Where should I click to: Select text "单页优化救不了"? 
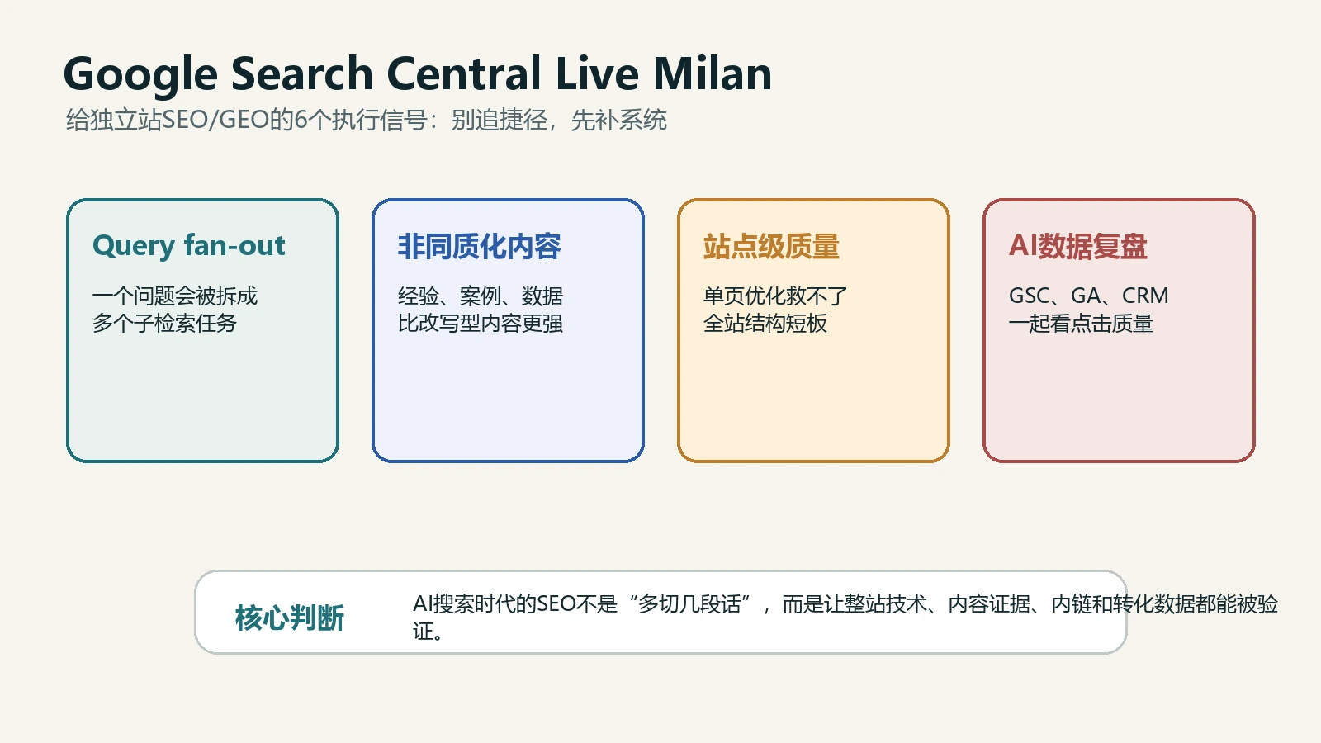[775, 296]
